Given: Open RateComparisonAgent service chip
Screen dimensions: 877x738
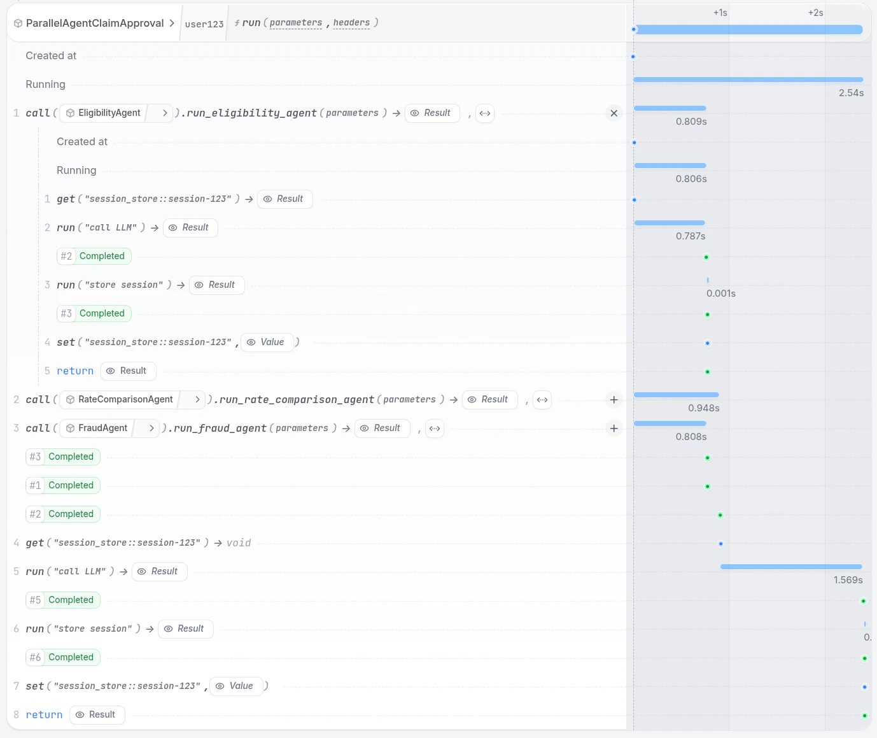Looking at the screenshot, I should point(120,399).
